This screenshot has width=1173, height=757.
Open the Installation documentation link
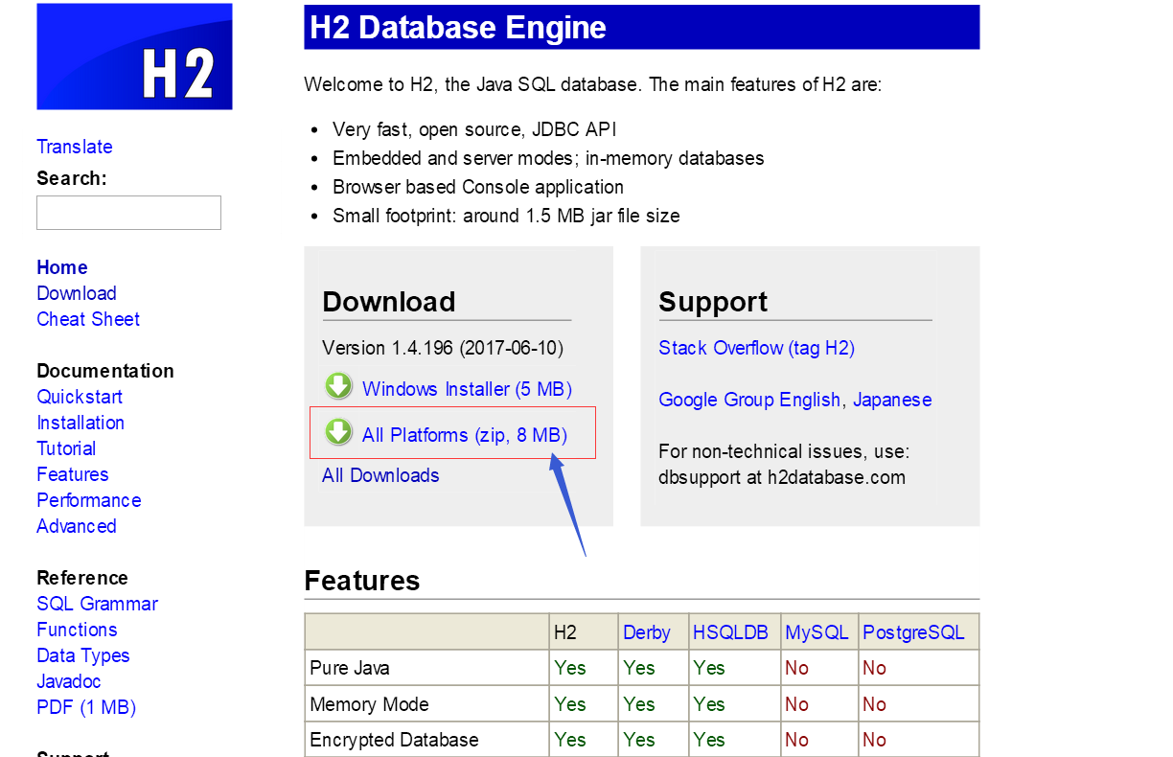[80, 423]
